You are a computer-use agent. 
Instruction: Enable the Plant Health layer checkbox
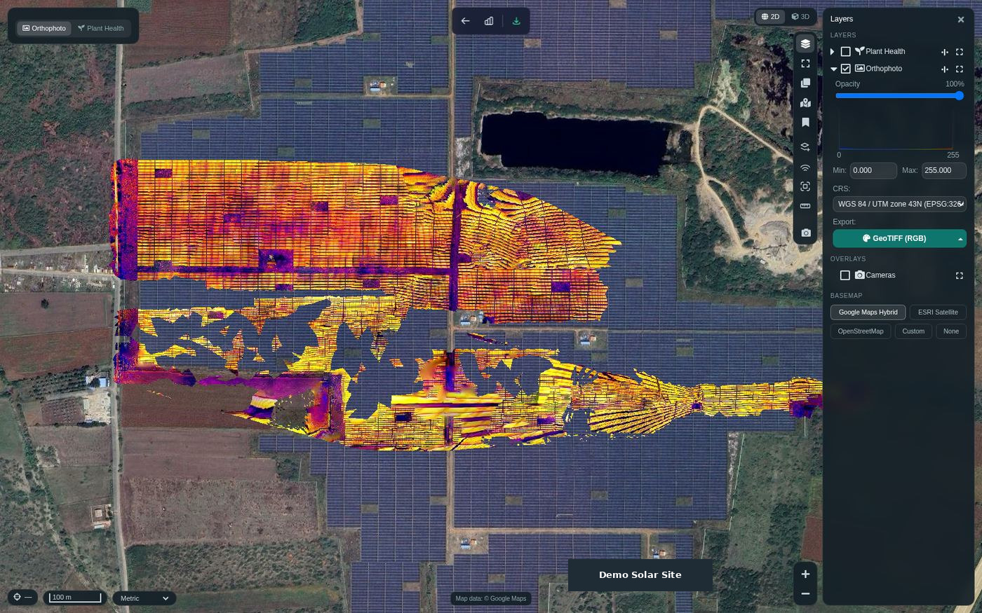point(846,52)
